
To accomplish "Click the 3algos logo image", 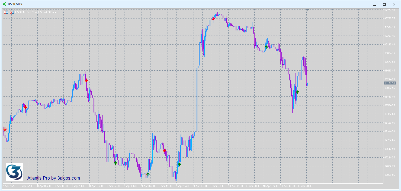I will [x=14, y=172].
